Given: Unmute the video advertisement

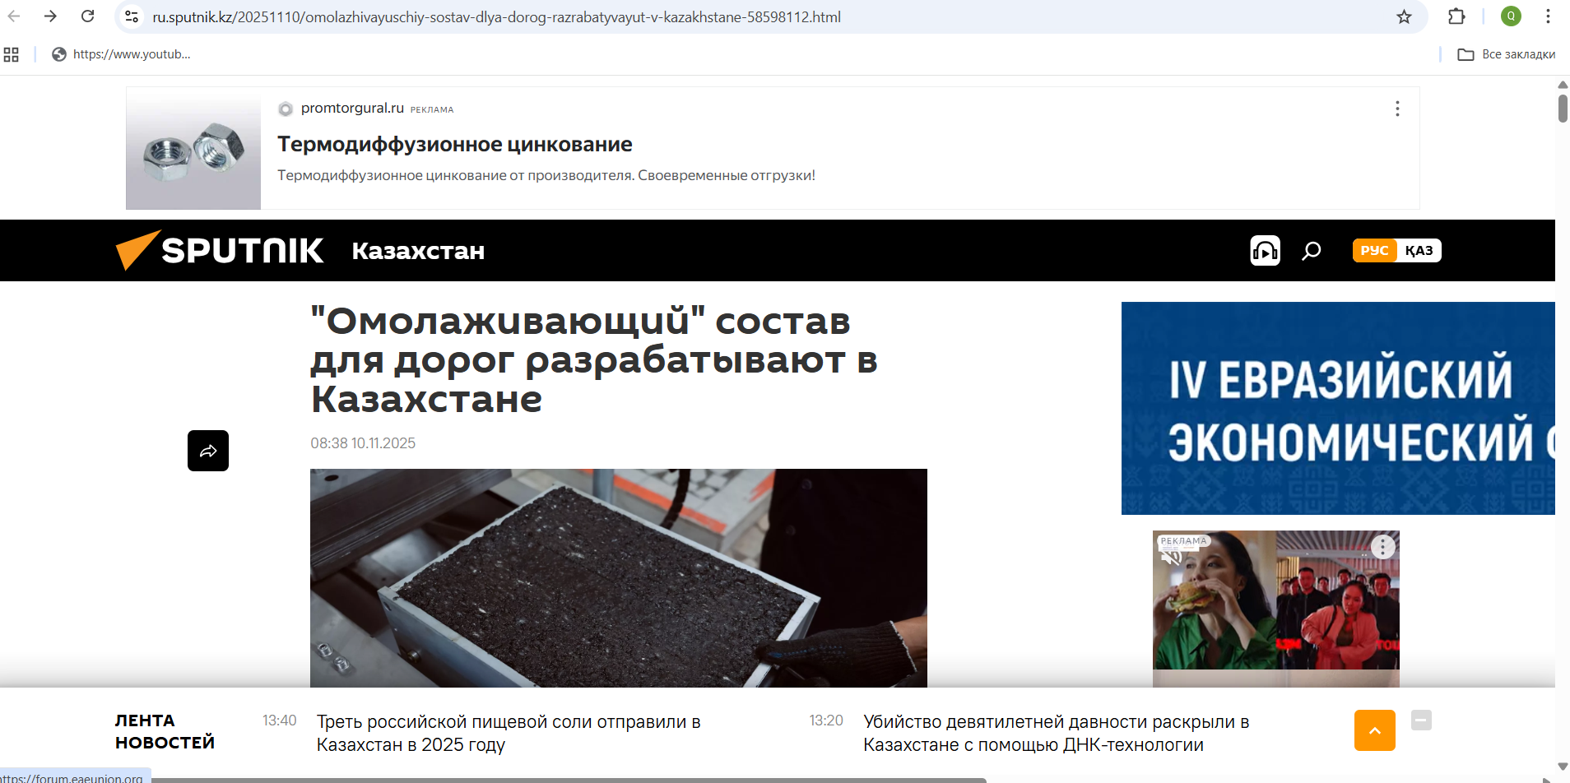Looking at the screenshot, I should click(x=1171, y=557).
